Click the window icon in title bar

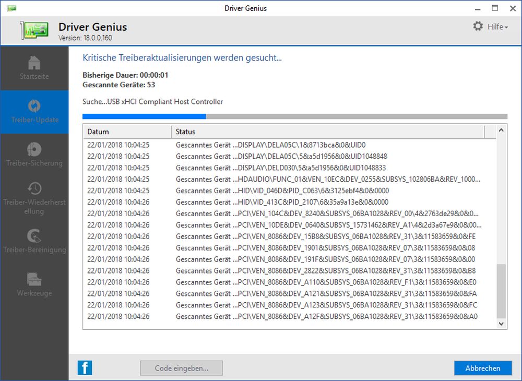[x=11, y=8]
